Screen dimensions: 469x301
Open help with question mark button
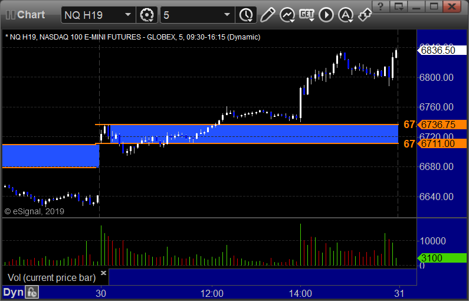point(381,6)
